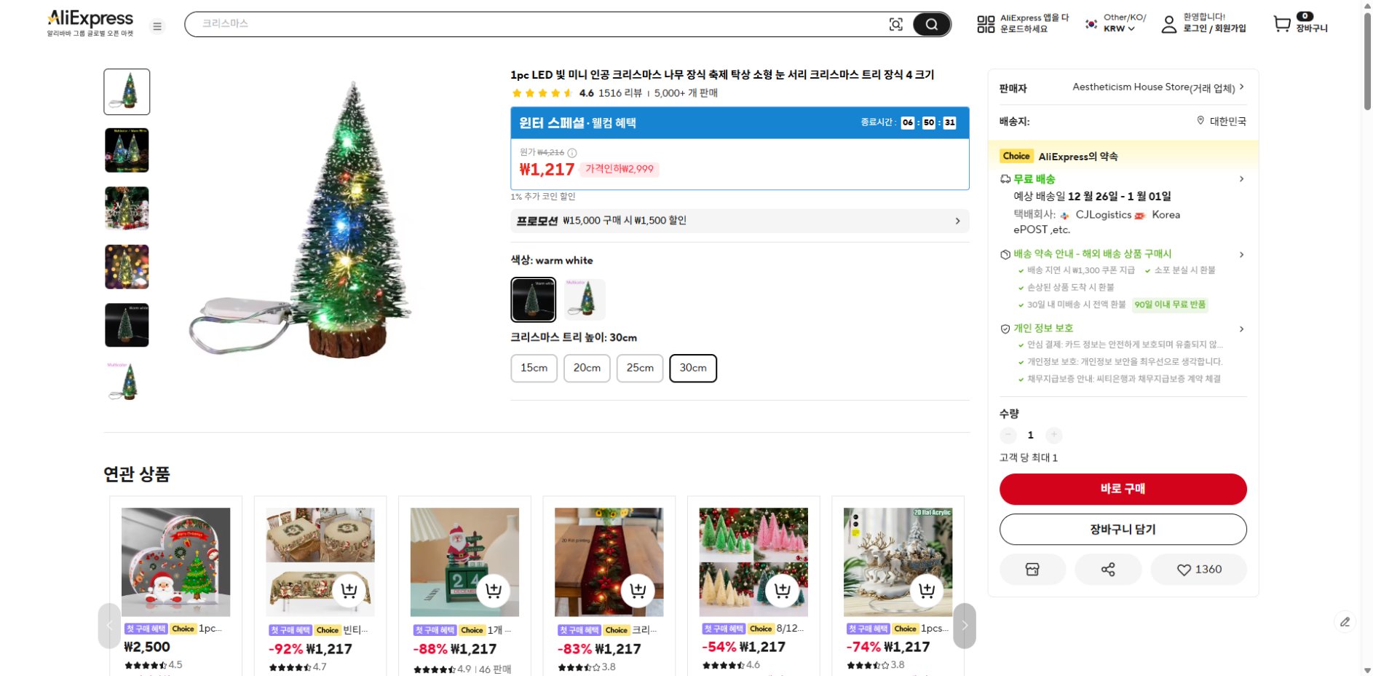This screenshot has width=1373, height=676.
Task: Open the shopping cart icon
Action: pos(1281,23)
